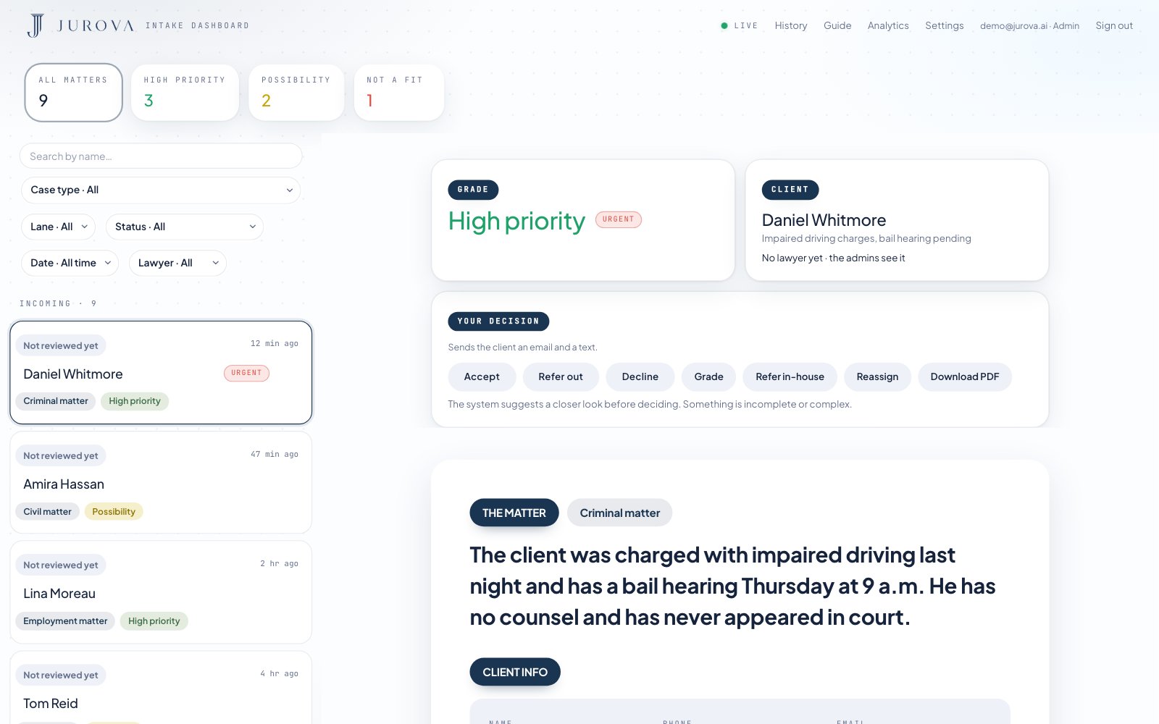The height and width of the screenshot is (724, 1159).
Task: Filter by High Priority card
Action: pyautogui.click(x=185, y=93)
